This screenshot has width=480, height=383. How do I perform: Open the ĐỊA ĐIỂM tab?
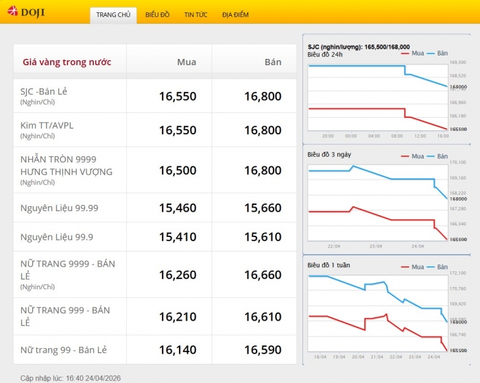(235, 15)
